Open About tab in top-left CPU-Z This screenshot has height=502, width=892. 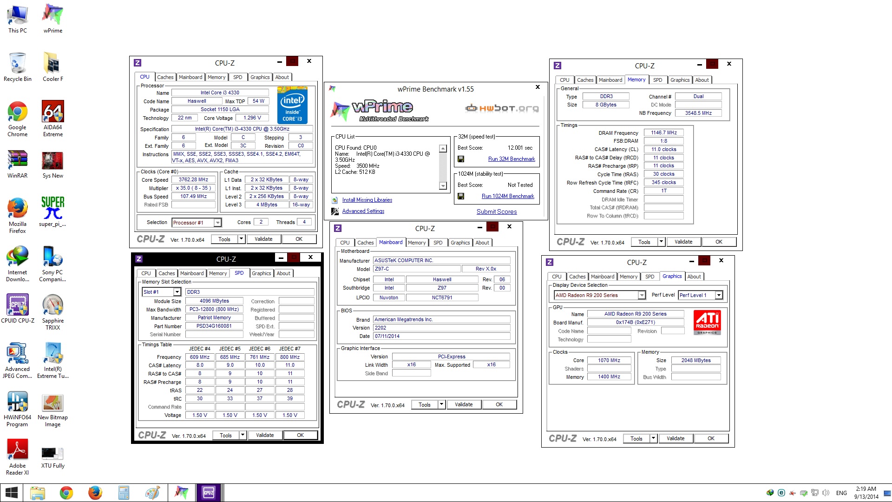[x=282, y=77]
